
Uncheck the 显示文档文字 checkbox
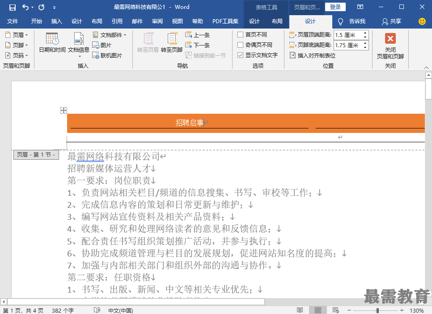point(241,55)
